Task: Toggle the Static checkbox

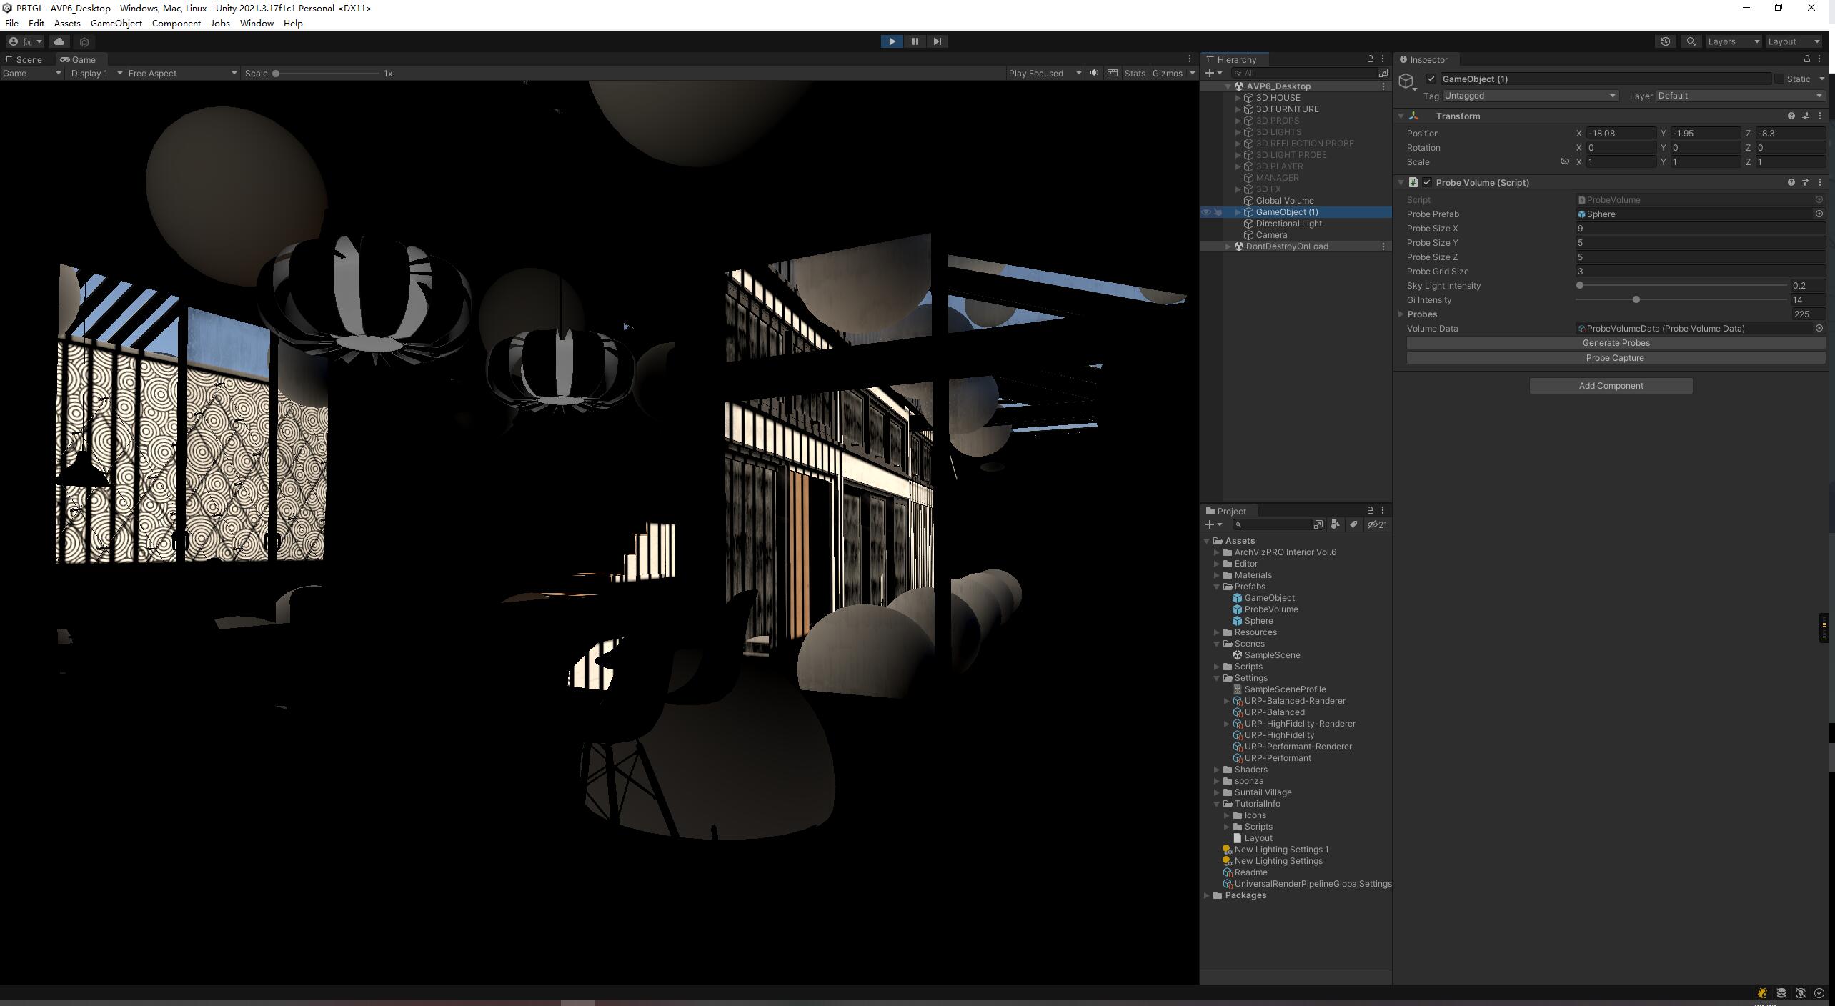Action: [1779, 79]
